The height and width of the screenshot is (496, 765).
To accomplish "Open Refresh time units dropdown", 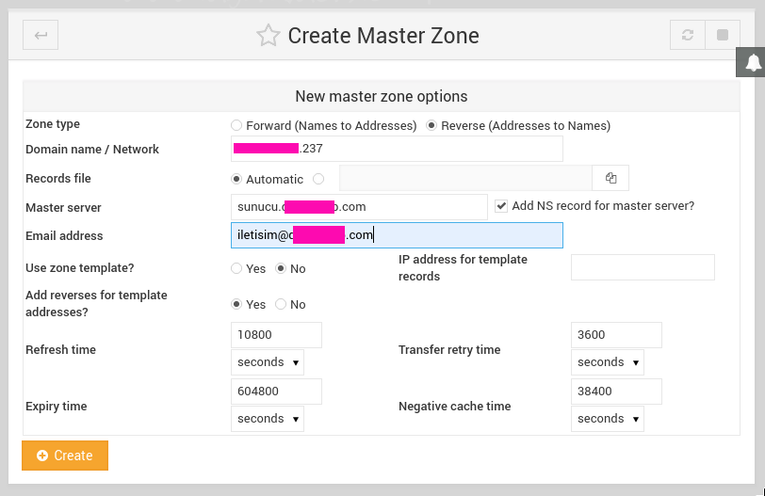I will [x=268, y=362].
